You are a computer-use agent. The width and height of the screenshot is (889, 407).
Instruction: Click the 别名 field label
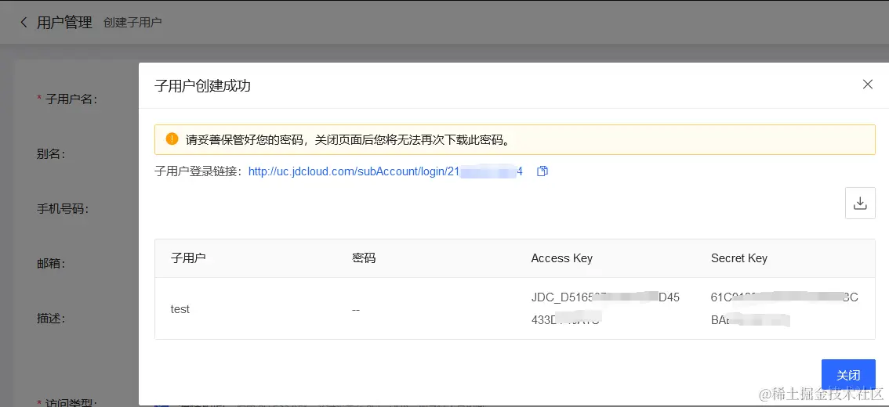[51, 154]
